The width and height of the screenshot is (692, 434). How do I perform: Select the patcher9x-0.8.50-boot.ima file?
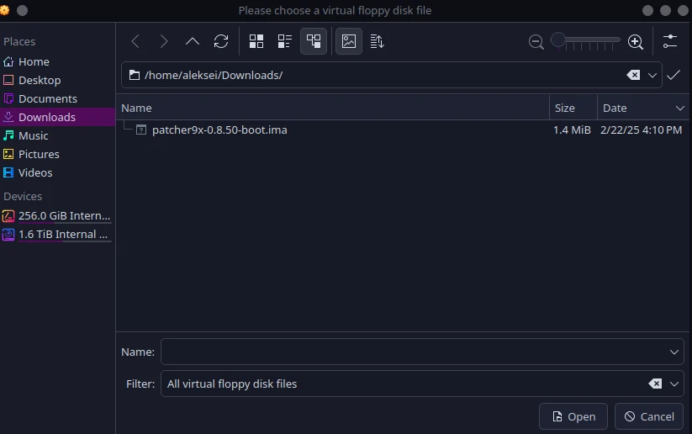pos(219,130)
